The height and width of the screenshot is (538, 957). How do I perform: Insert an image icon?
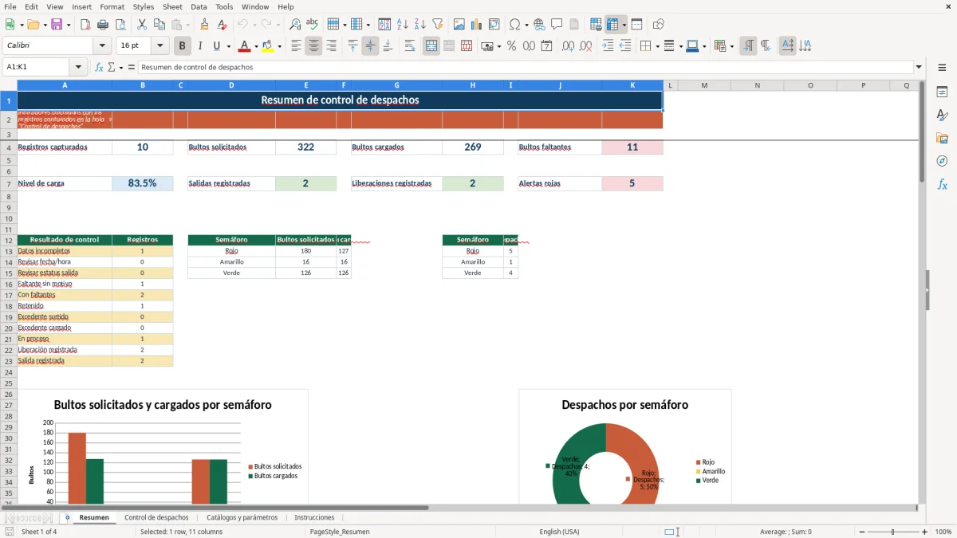coord(459,25)
